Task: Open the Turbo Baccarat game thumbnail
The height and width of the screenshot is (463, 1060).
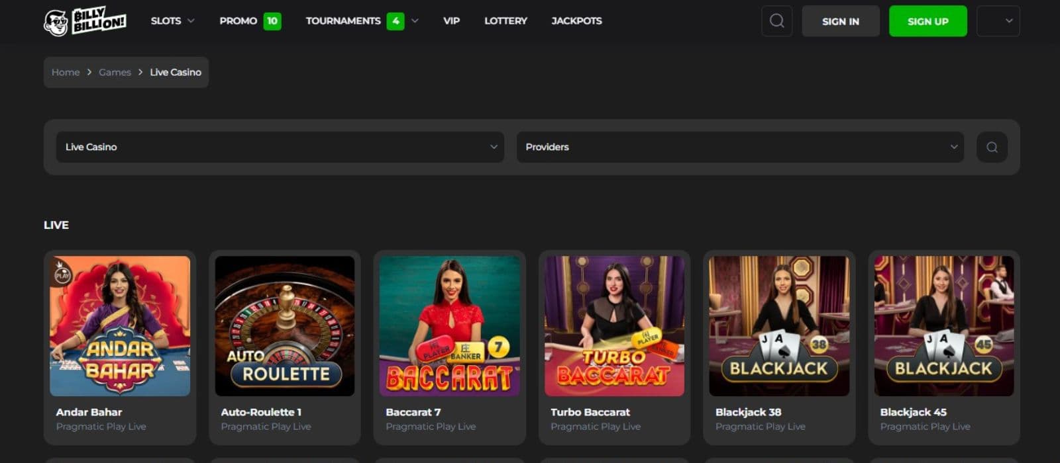Action: (x=614, y=326)
